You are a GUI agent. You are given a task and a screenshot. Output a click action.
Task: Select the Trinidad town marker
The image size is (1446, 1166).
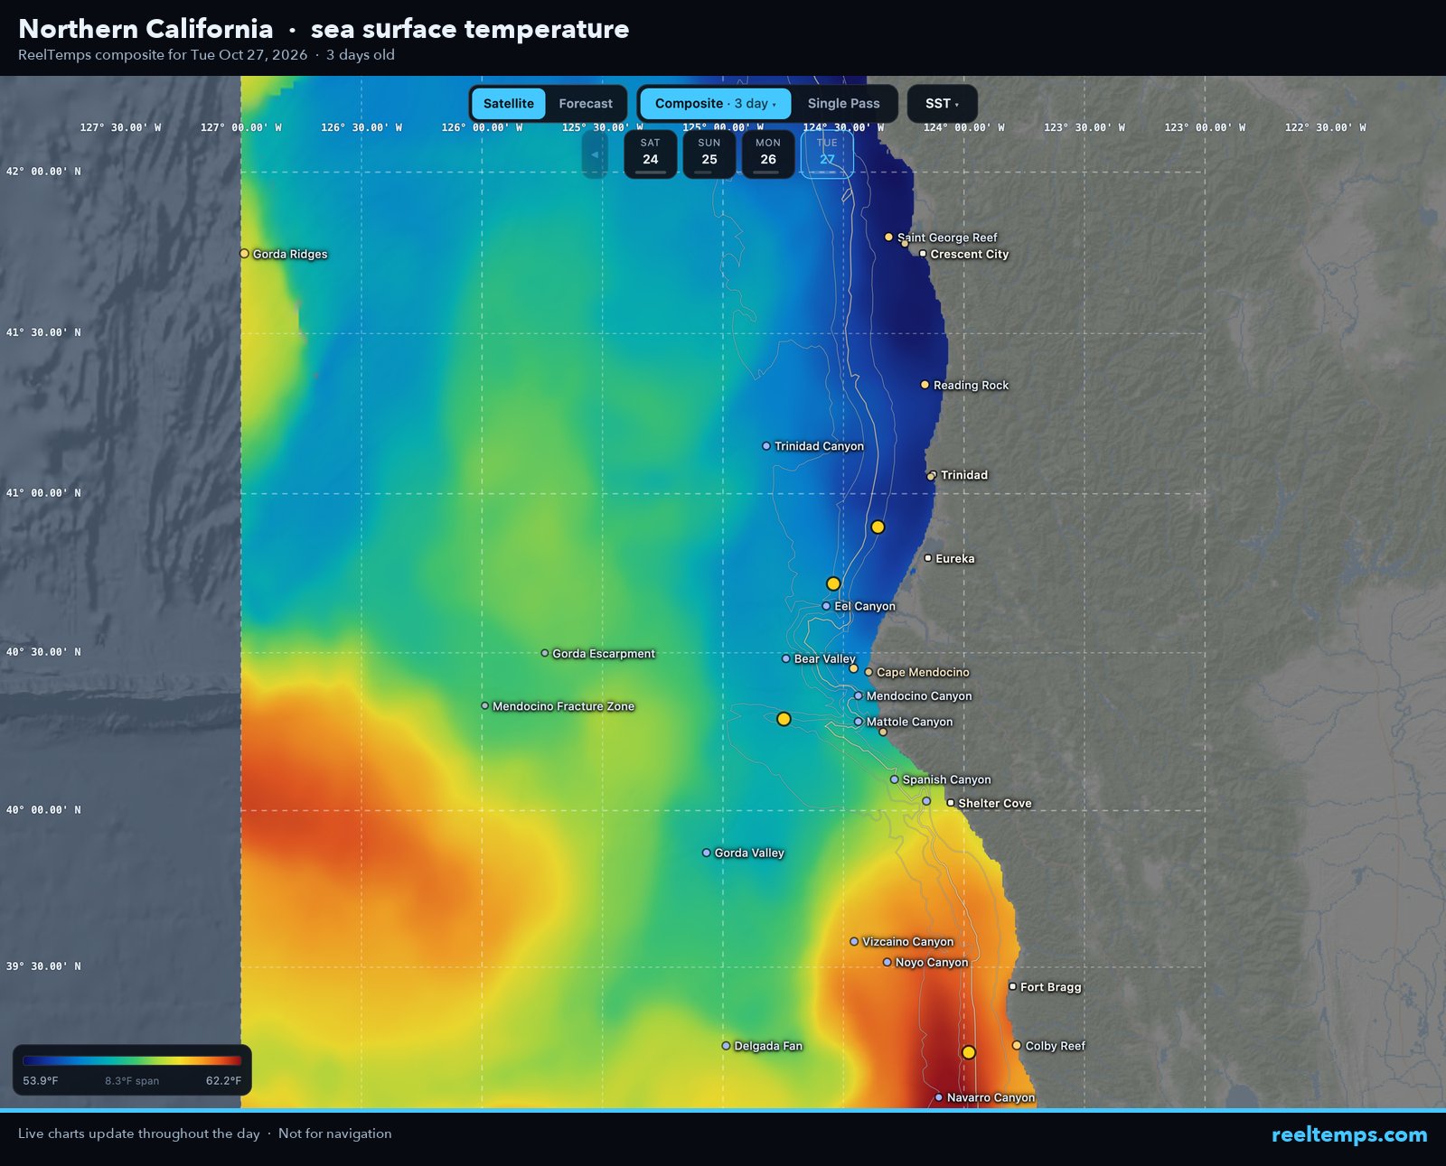(x=932, y=475)
